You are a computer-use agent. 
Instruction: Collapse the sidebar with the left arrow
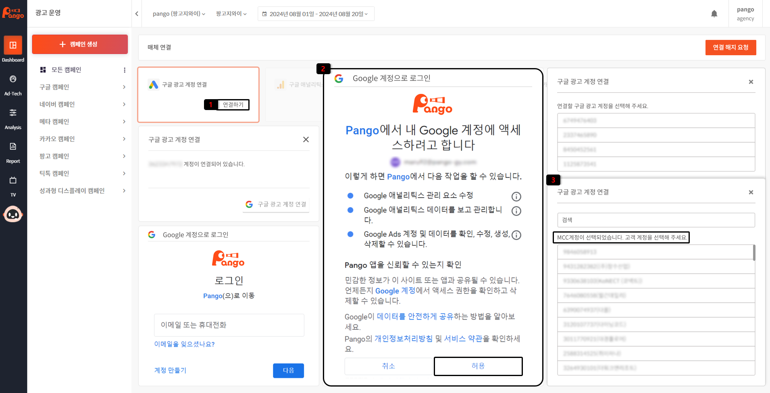(137, 14)
